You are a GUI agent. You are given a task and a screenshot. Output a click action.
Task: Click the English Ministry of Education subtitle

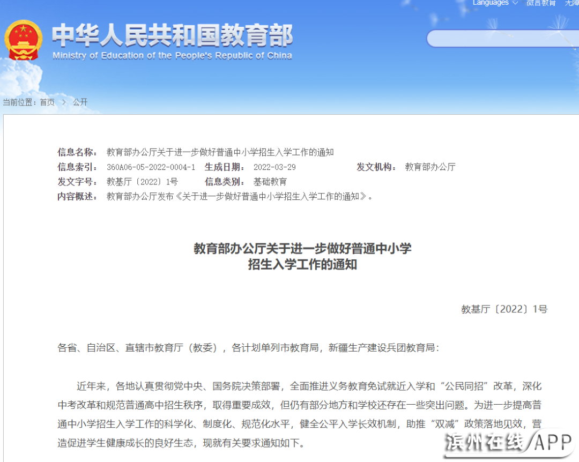coord(172,56)
